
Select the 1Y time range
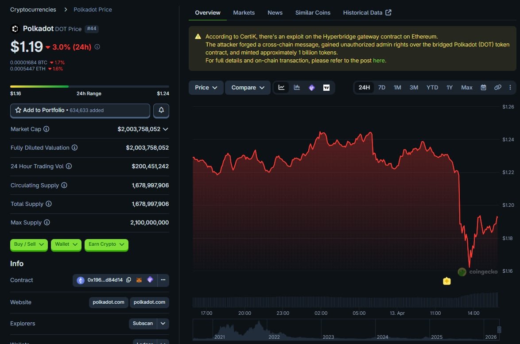[450, 88]
